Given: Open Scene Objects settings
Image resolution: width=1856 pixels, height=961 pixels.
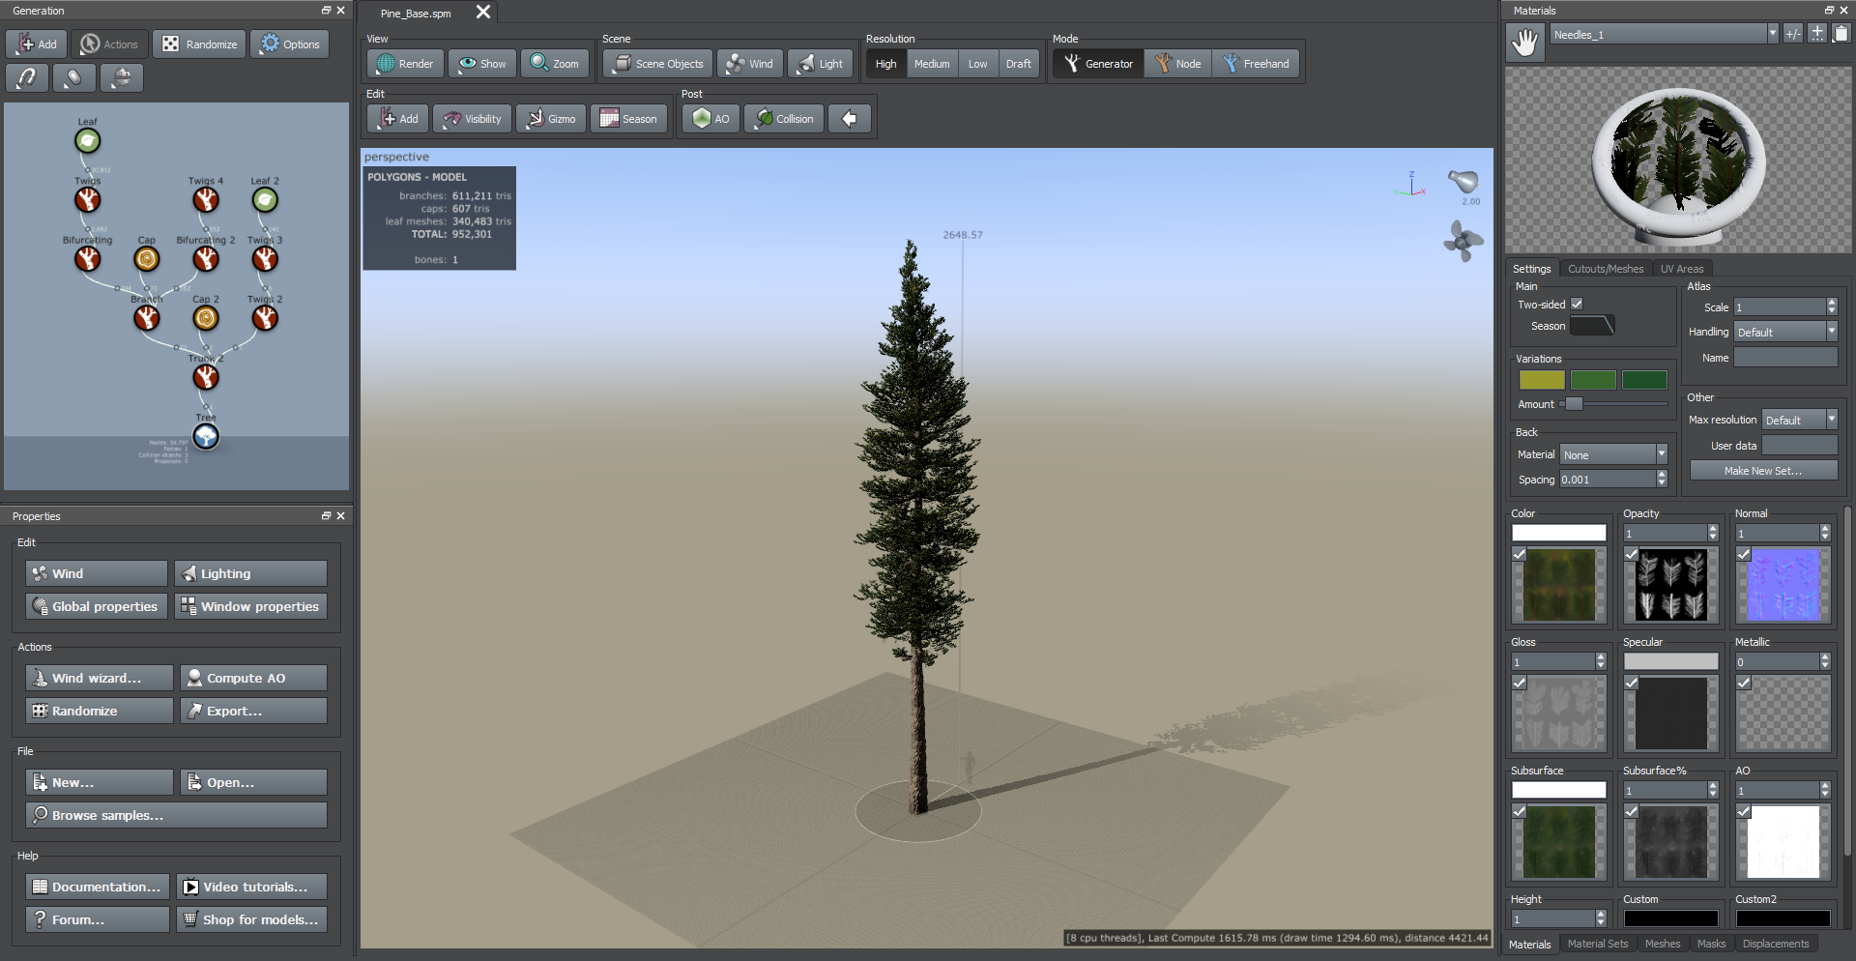Looking at the screenshot, I should click(x=658, y=64).
